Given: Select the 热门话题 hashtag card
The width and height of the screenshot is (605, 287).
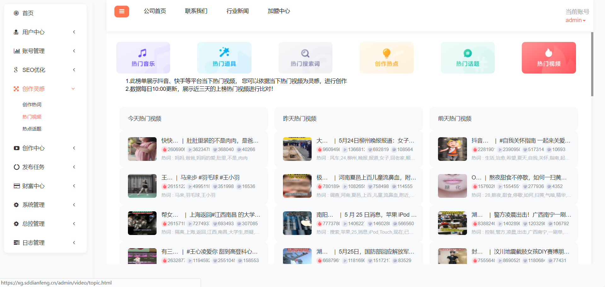Looking at the screenshot, I should [x=468, y=58].
